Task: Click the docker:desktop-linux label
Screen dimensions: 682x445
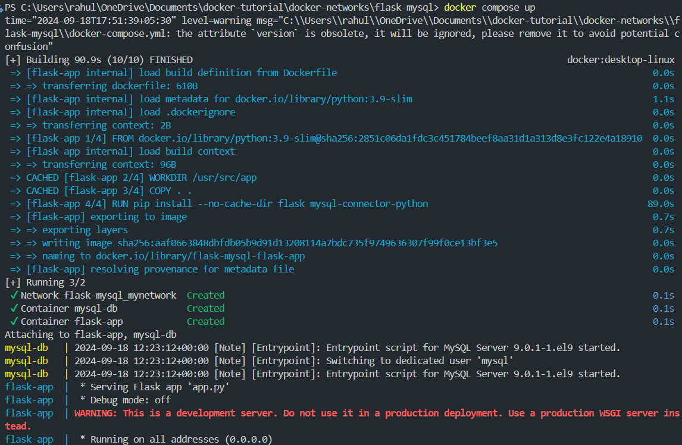Action: tap(621, 59)
